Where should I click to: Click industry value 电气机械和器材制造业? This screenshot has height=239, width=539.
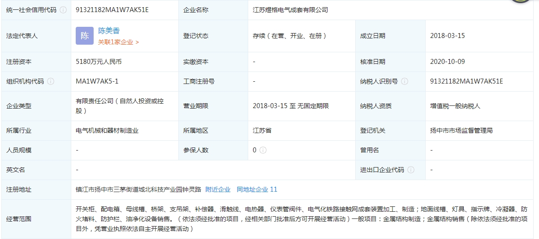[107, 130]
